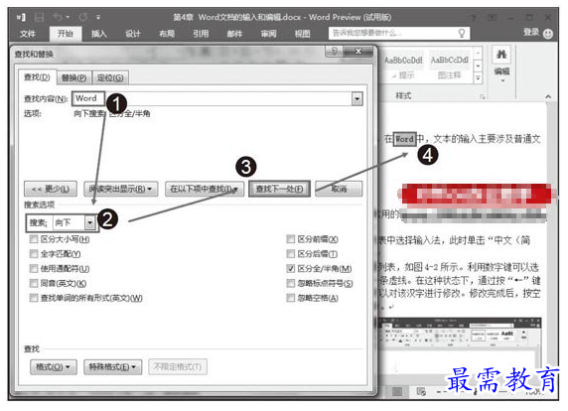The width and height of the screenshot is (568, 411).
Task: Open the 文件 menu
Action: click(28, 34)
